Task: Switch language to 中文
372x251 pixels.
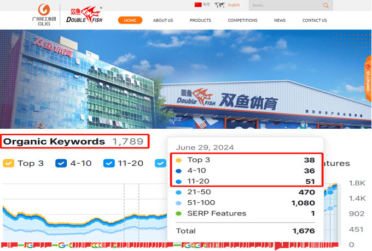Action: [206, 4]
